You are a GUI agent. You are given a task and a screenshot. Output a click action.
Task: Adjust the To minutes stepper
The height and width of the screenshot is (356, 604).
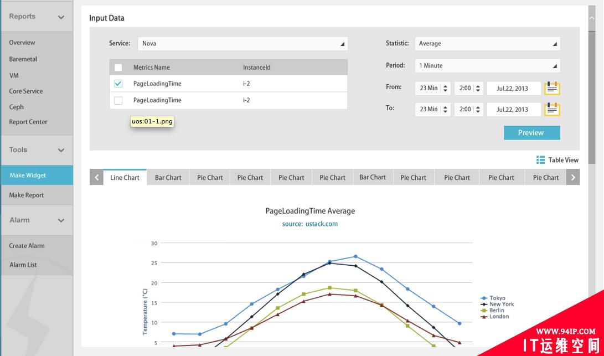coord(445,110)
